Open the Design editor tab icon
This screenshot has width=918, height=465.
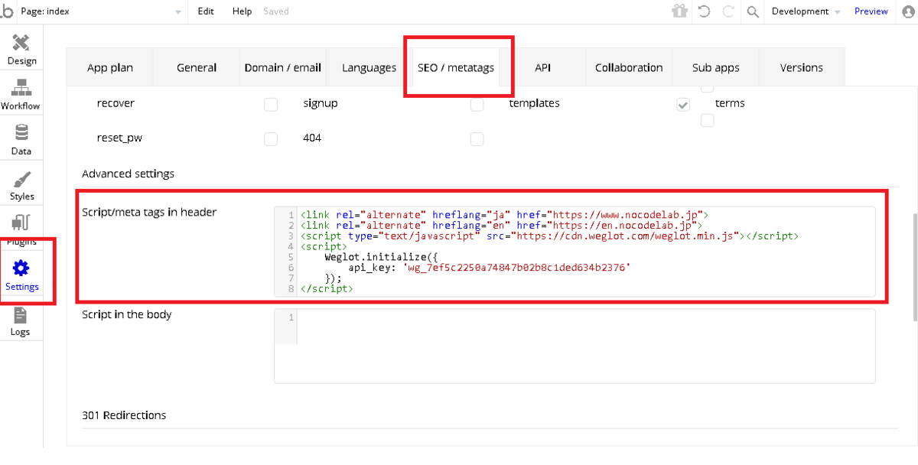point(21,42)
